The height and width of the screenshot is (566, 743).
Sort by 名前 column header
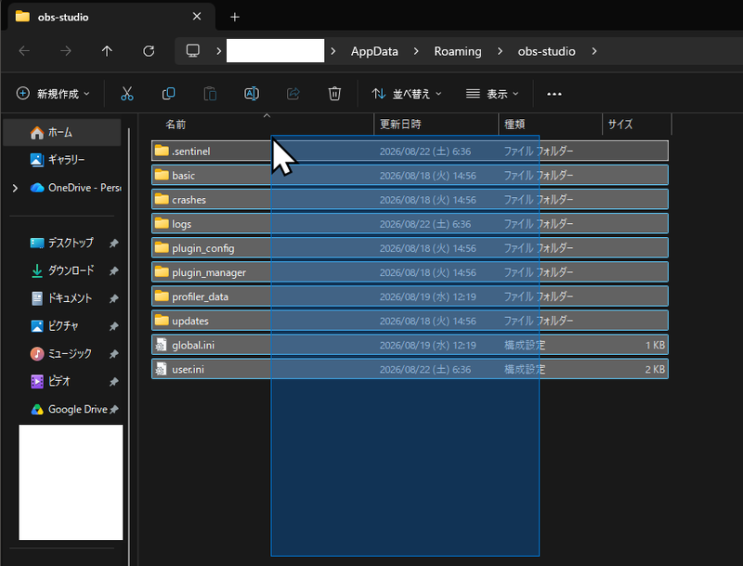click(263, 125)
